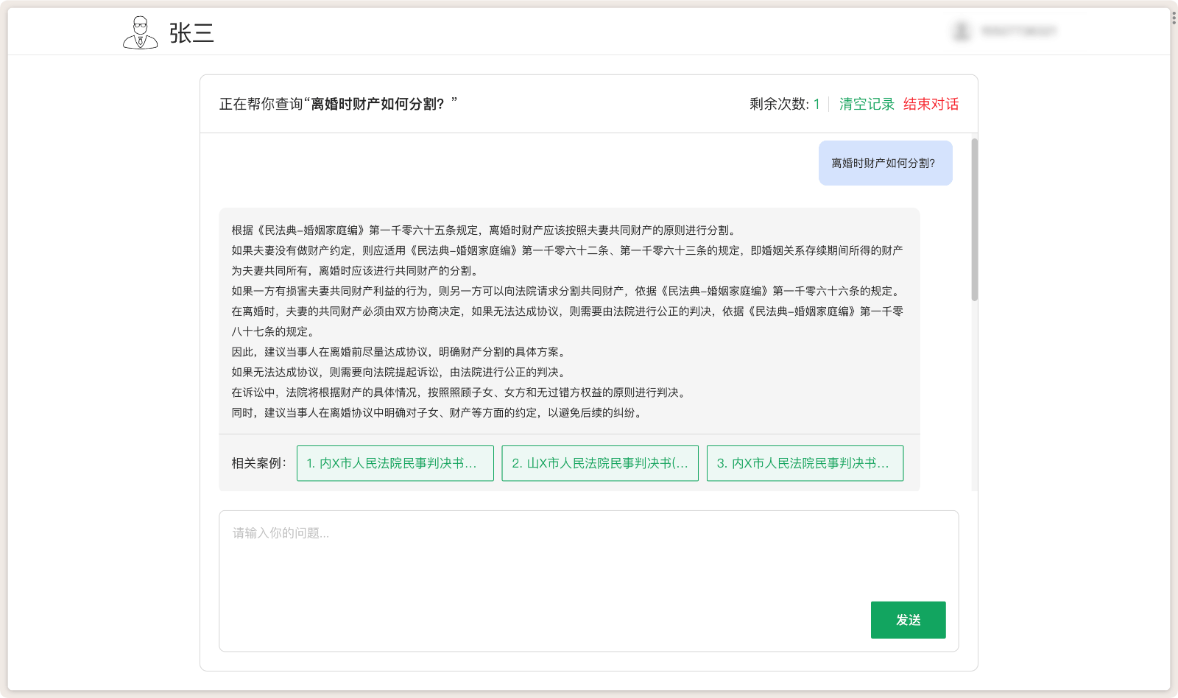
Task: Open the third 内X市人民法院民事判决书 case
Action: point(805,463)
